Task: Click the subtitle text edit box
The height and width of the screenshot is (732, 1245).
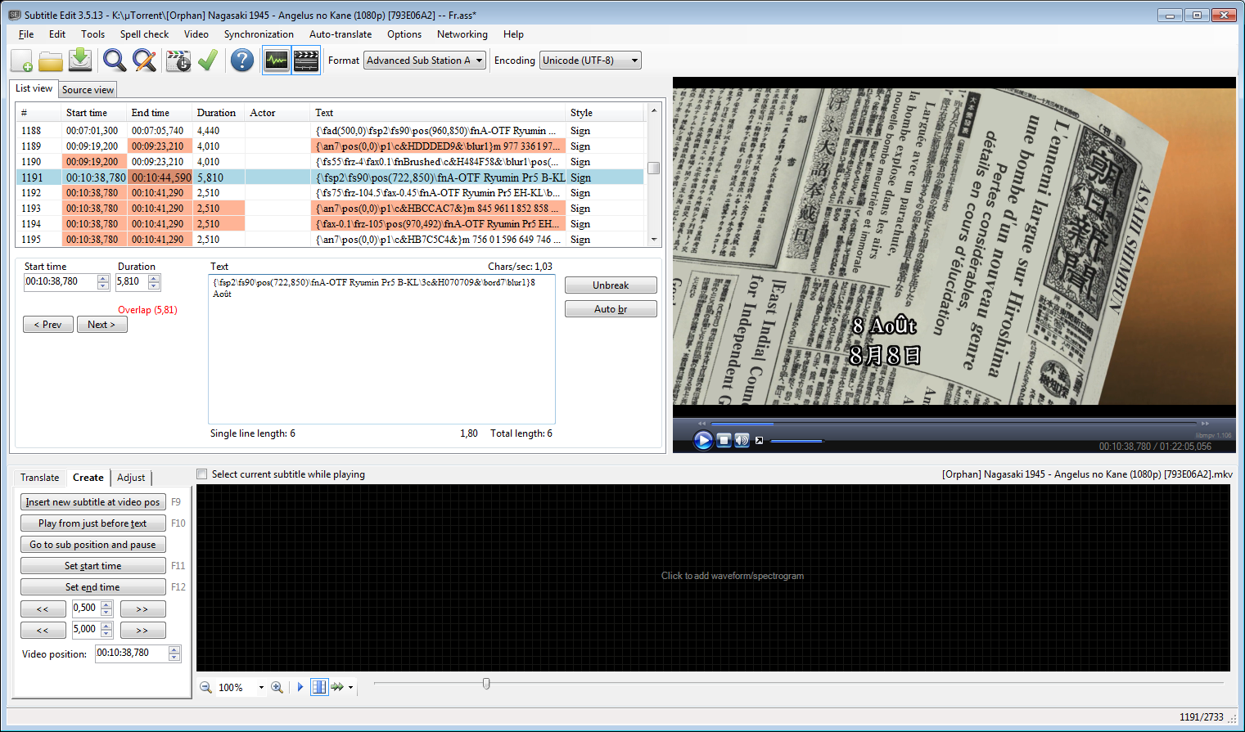Action: click(381, 349)
